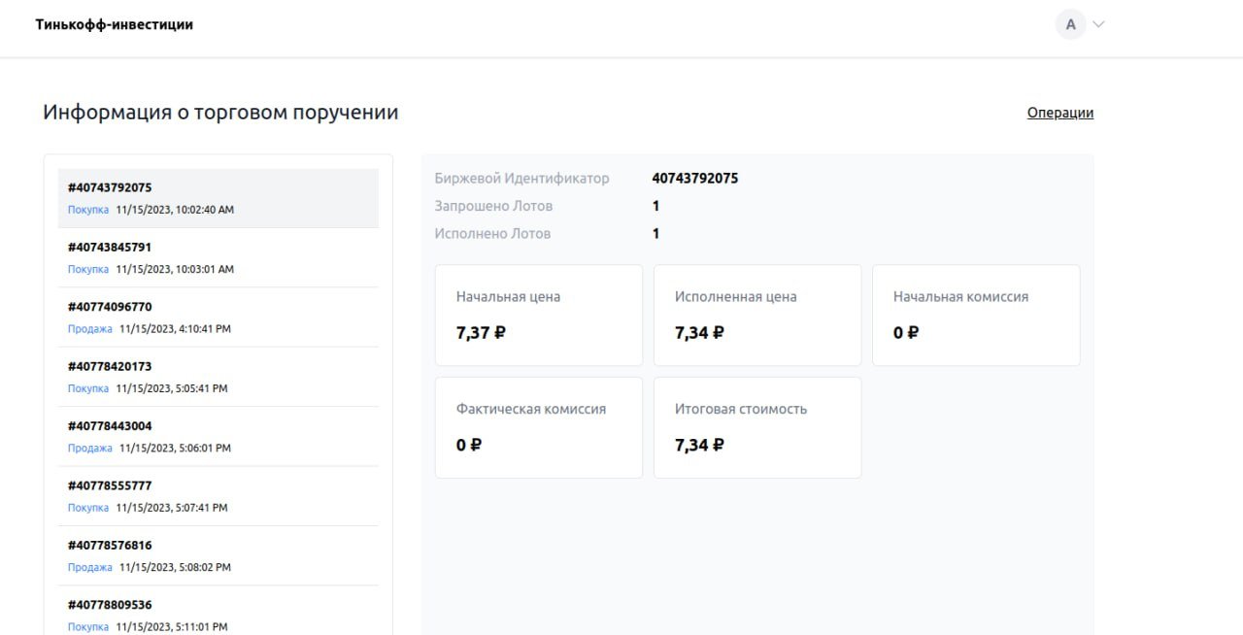Click the Исполненная цена card
Image resolution: width=1243 pixels, height=635 pixels.
756,315
